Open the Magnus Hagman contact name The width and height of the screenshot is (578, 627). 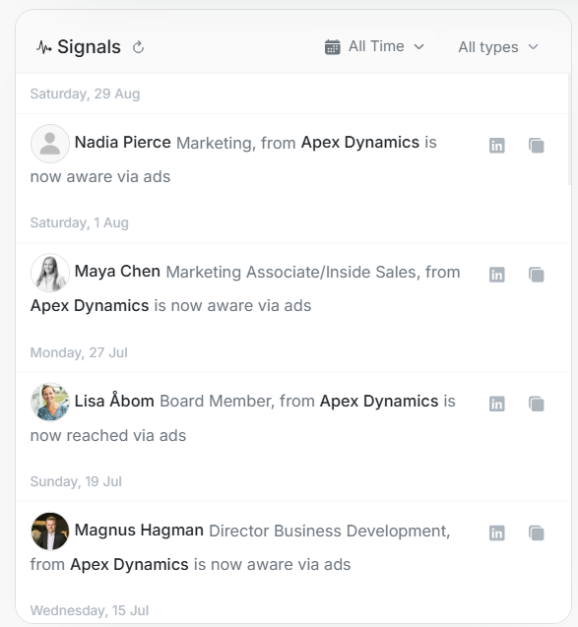(139, 531)
